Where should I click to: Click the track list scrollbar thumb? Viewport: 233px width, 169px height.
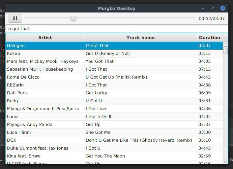(225, 50)
